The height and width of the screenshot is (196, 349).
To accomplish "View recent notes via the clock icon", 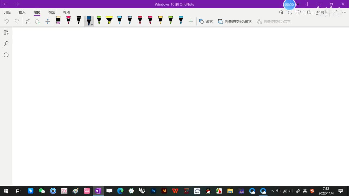I will [x=6, y=55].
